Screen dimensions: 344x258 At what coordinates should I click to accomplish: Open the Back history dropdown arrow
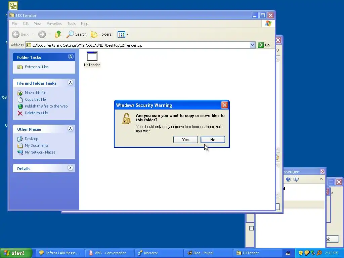(x=33, y=34)
